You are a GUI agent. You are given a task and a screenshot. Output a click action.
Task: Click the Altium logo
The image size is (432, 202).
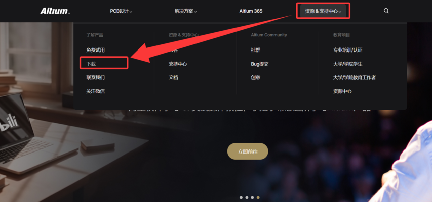[x=55, y=11]
